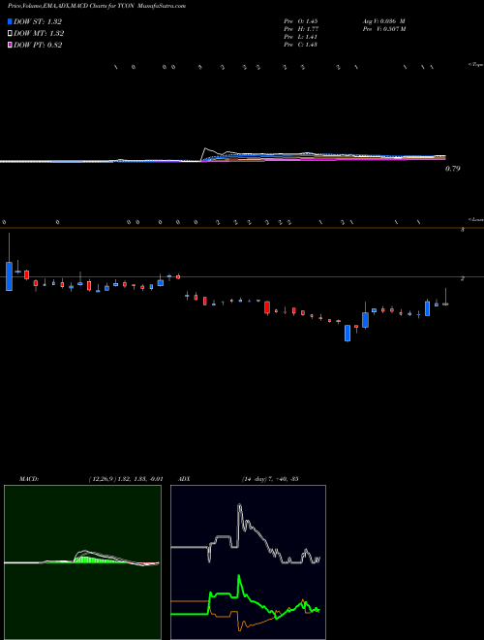484x640 pixels.
Task: Click the first large blue candle at chart left
Action: point(9,276)
